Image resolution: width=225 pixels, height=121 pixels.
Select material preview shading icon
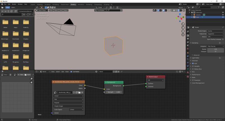176,10
